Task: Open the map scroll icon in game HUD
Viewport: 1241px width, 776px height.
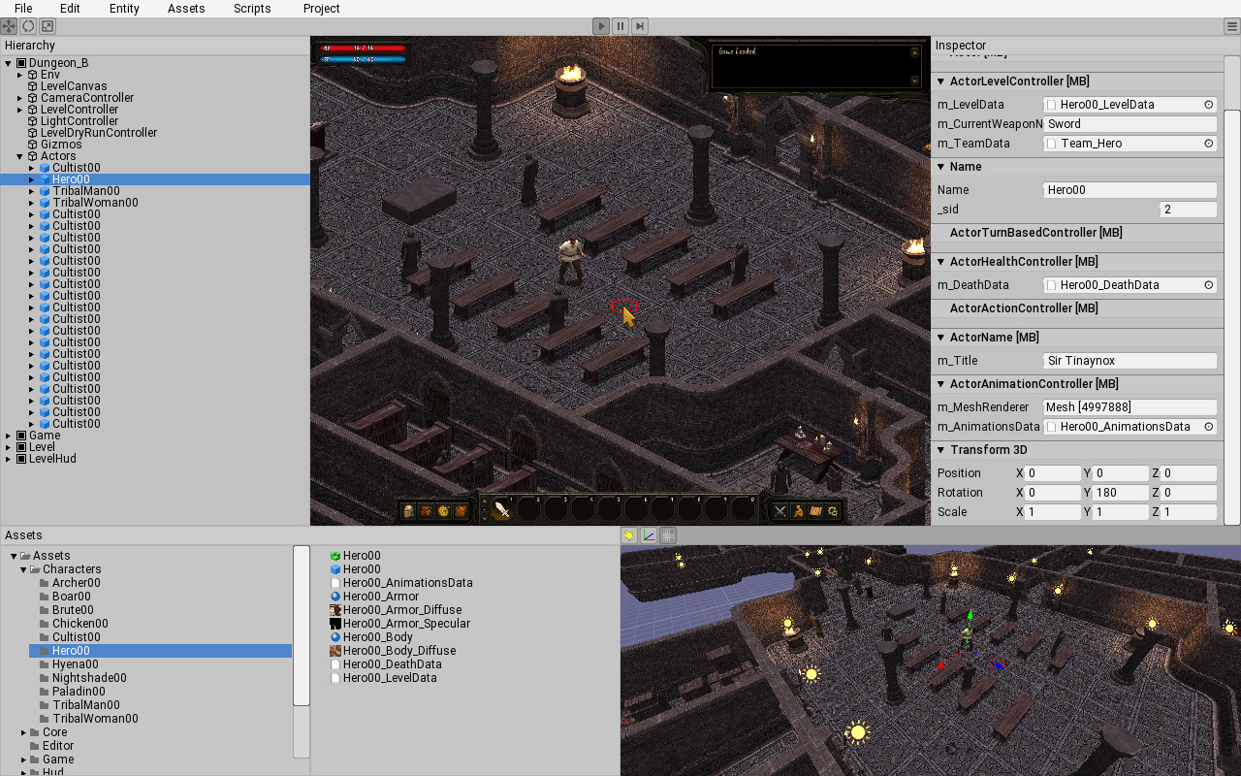Action: coord(815,511)
